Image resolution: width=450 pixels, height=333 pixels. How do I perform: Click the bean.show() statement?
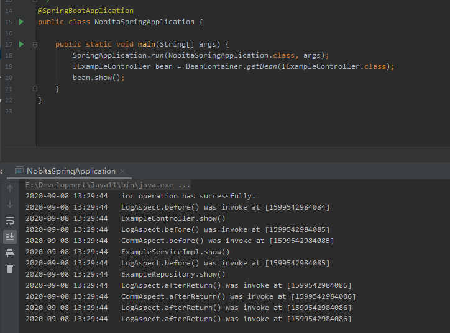(98, 78)
